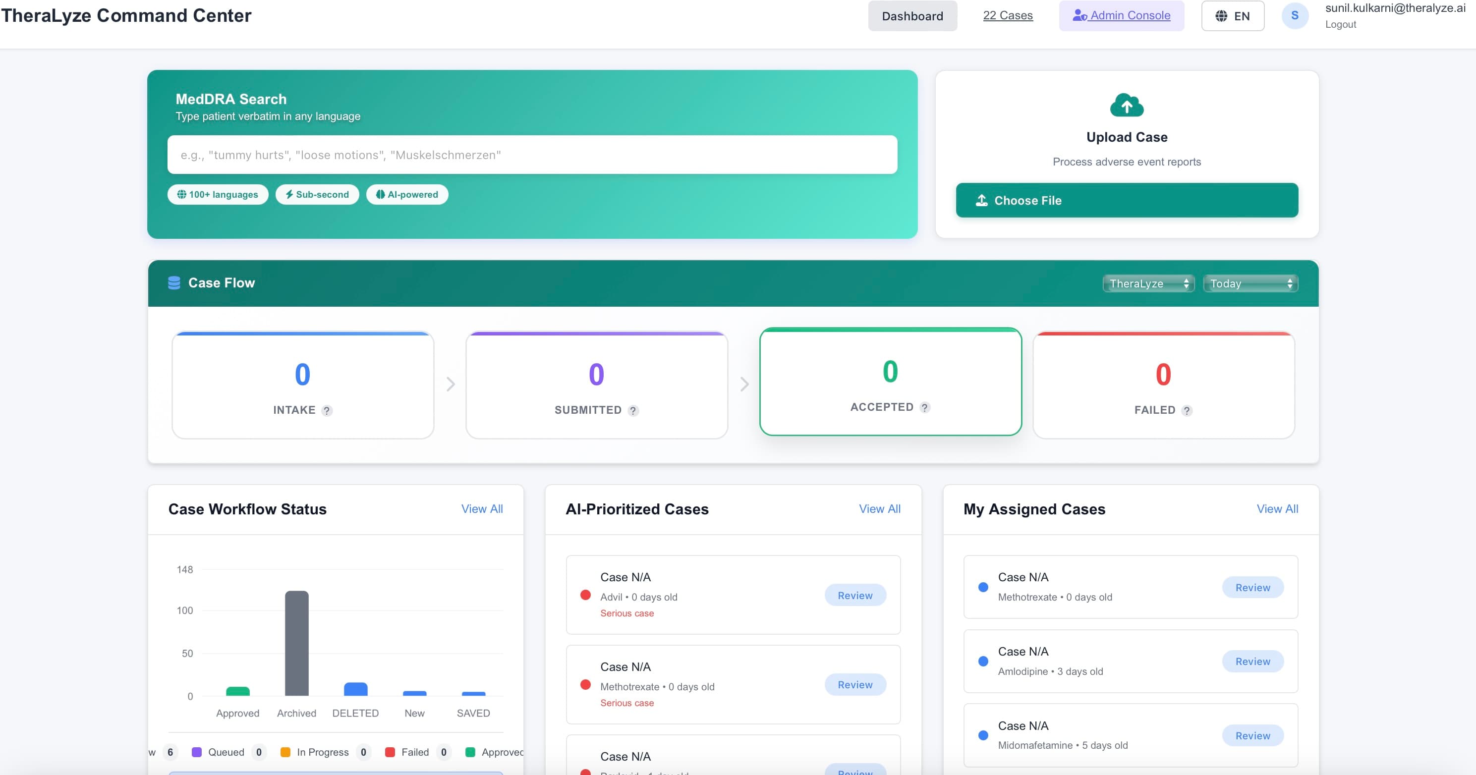Click the cloud upload icon
The height and width of the screenshot is (775, 1476).
(x=1127, y=106)
